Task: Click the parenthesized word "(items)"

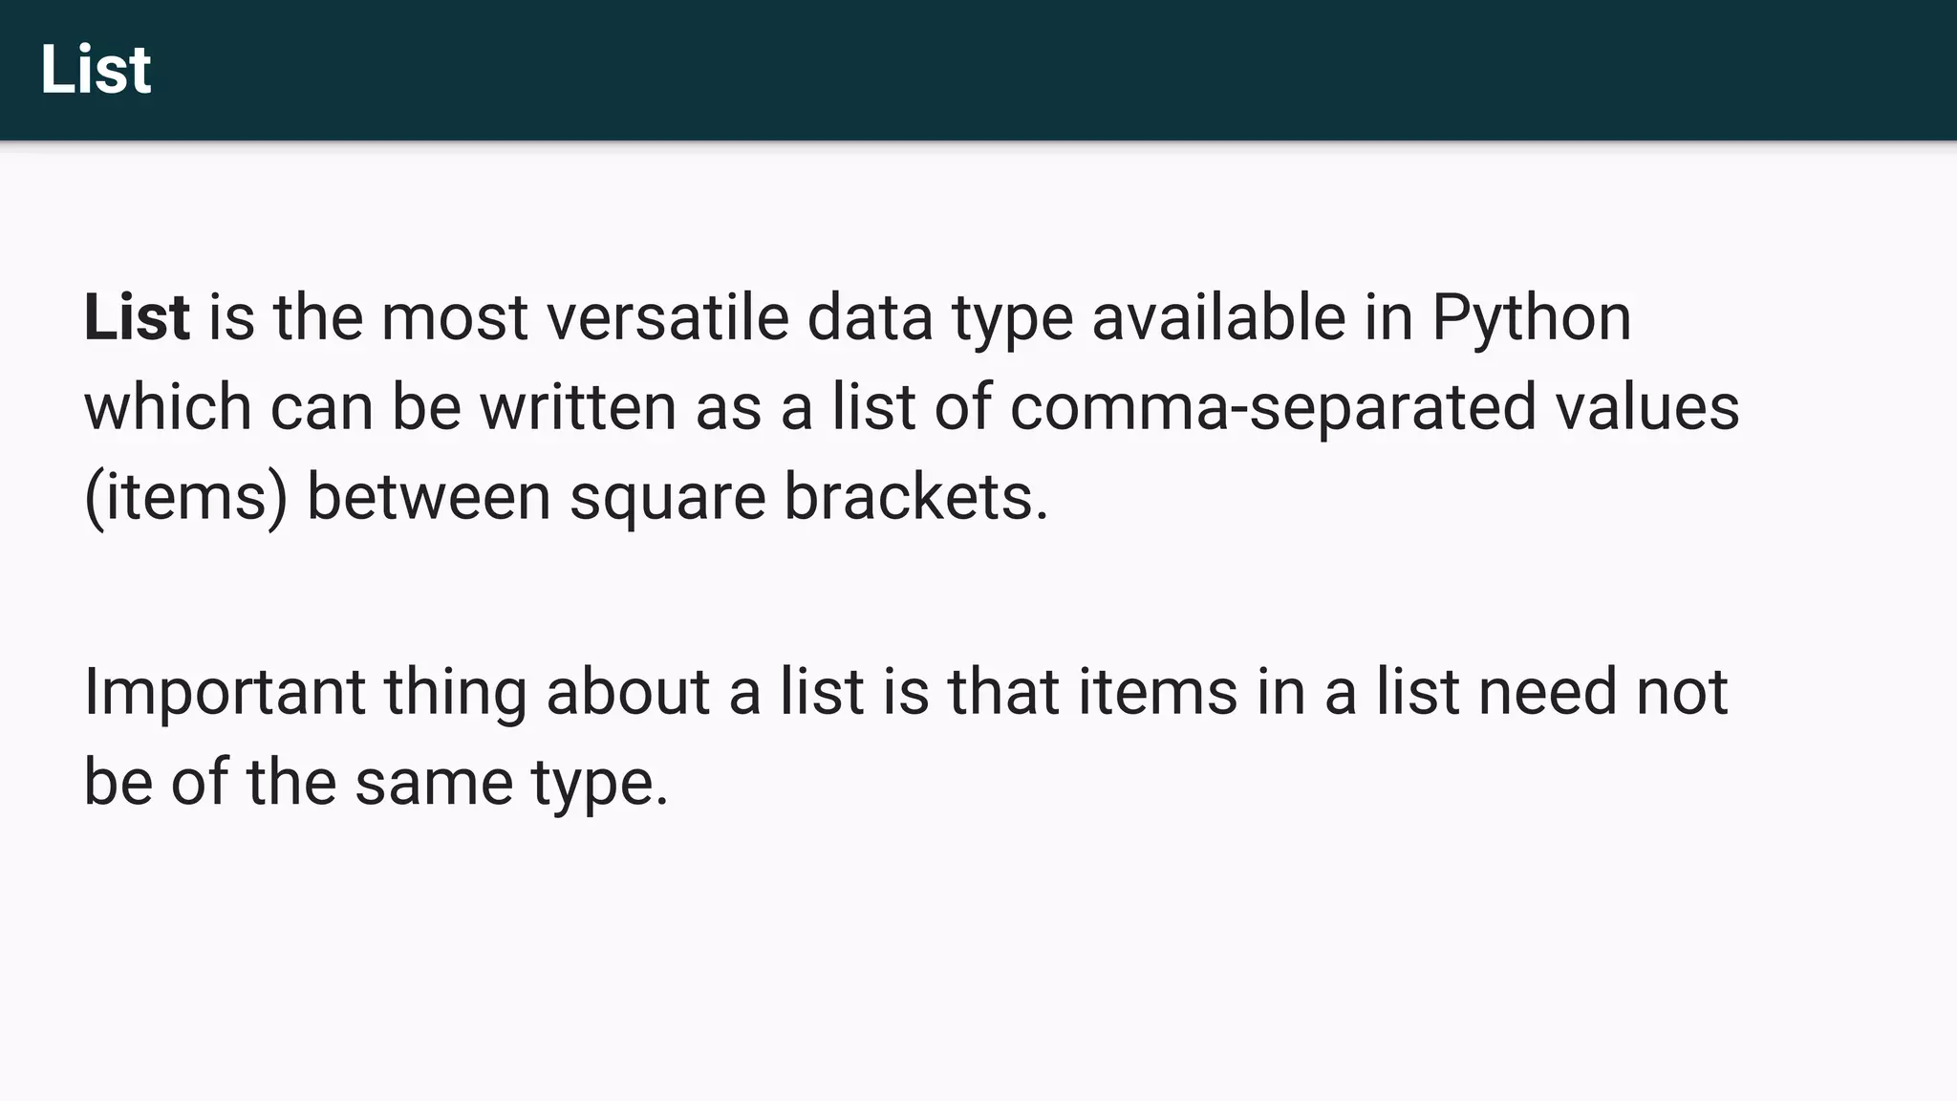Action: (x=185, y=497)
